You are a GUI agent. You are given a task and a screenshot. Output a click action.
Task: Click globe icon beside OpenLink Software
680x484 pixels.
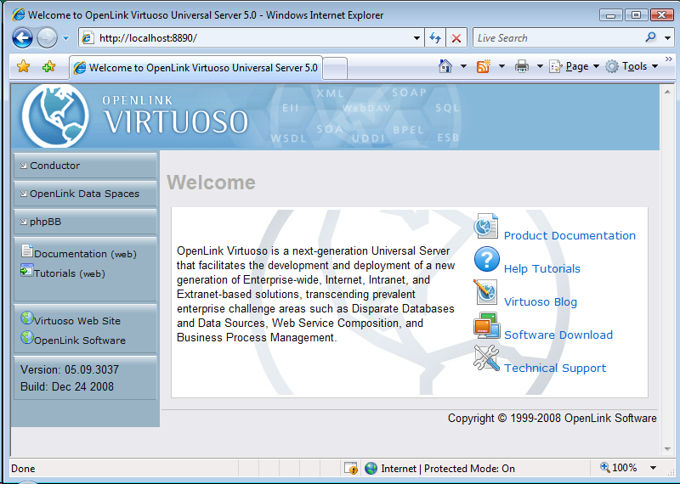point(27,337)
